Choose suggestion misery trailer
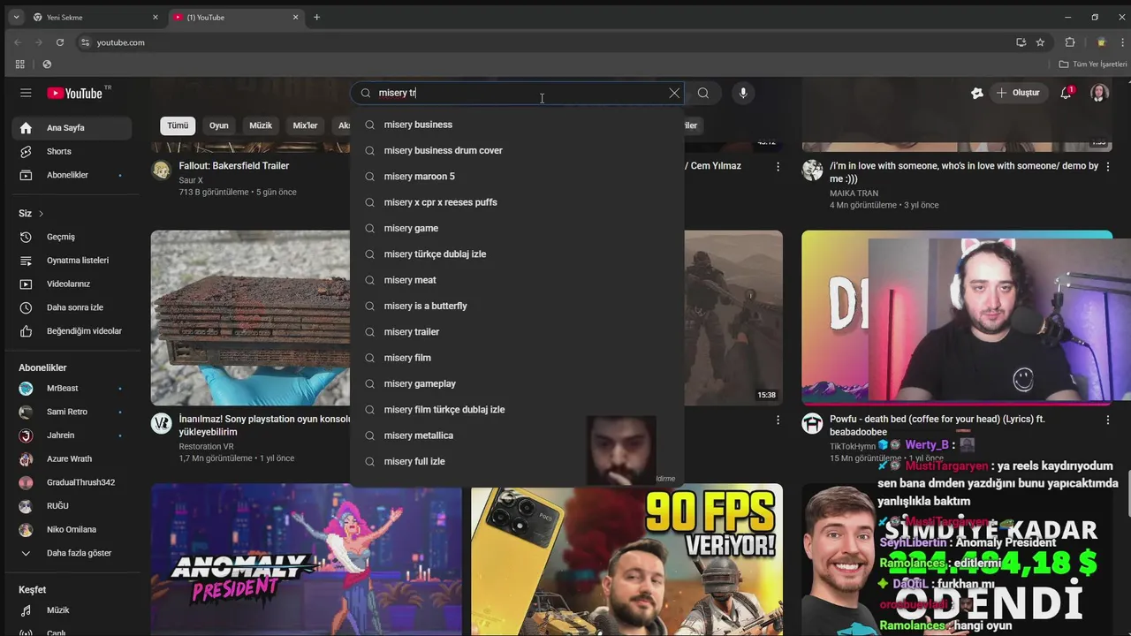The height and width of the screenshot is (636, 1131). pos(517,332)
